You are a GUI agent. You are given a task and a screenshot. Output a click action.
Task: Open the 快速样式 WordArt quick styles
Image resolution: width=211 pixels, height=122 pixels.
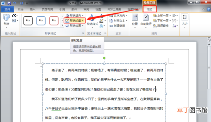point(92,21)
